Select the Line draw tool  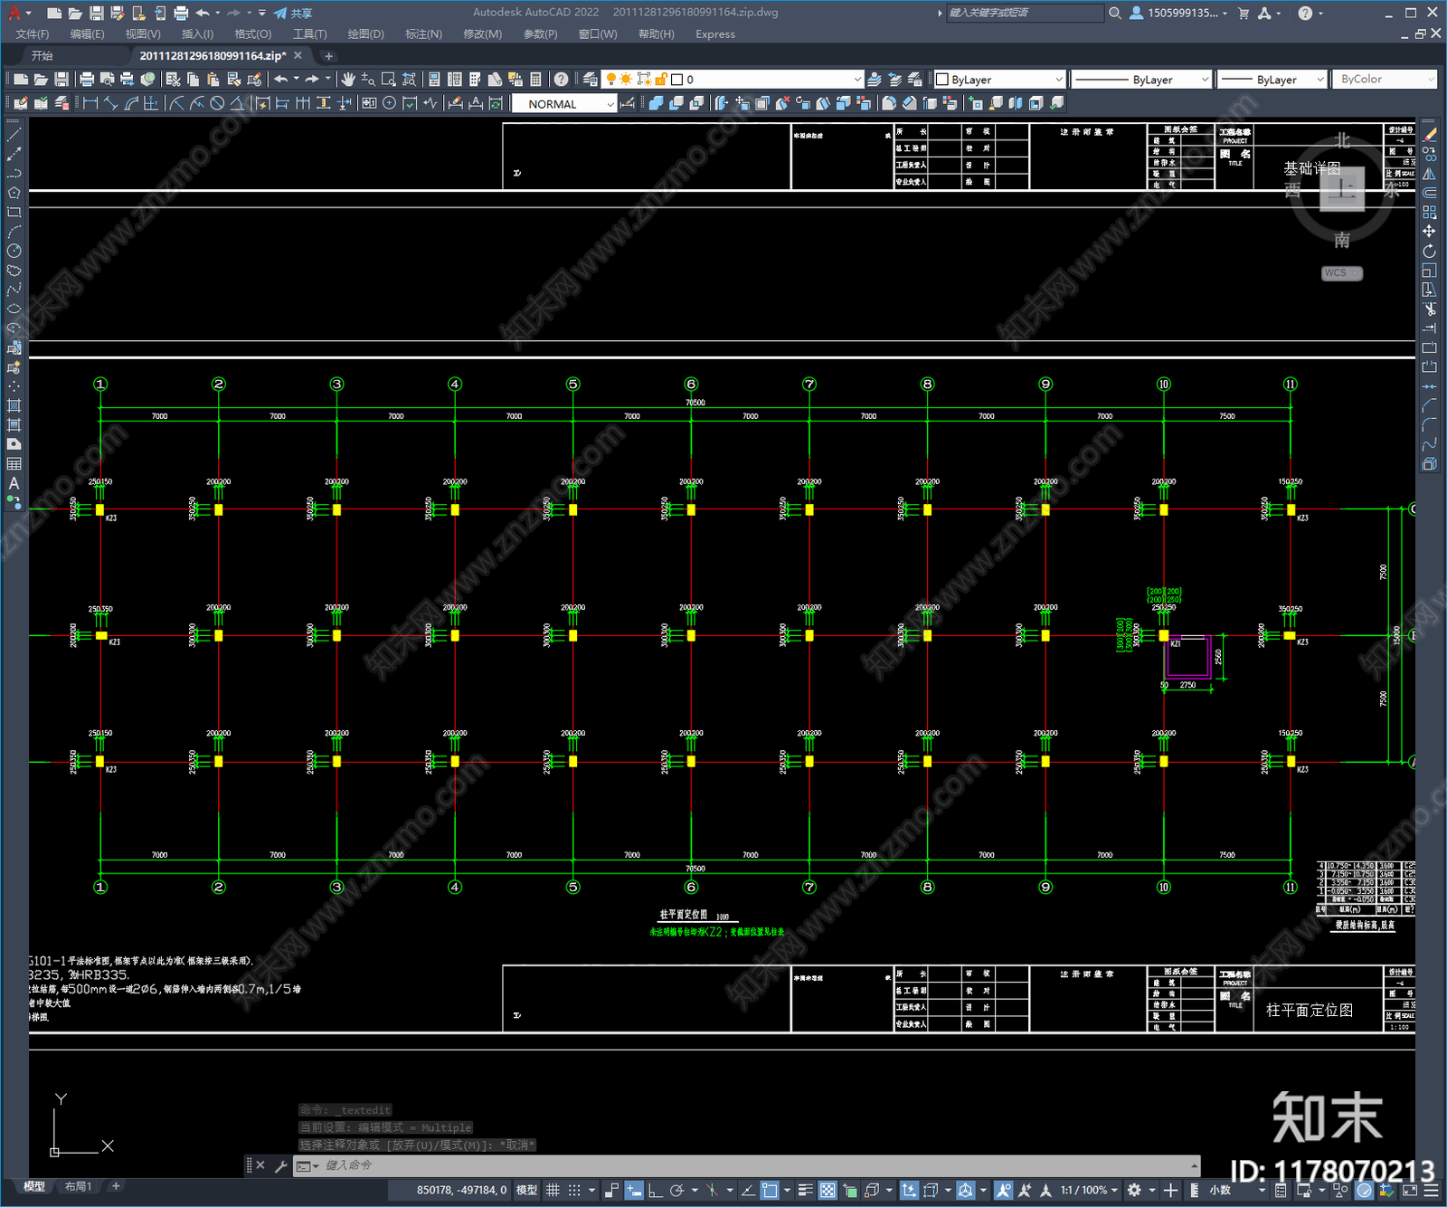14,134
